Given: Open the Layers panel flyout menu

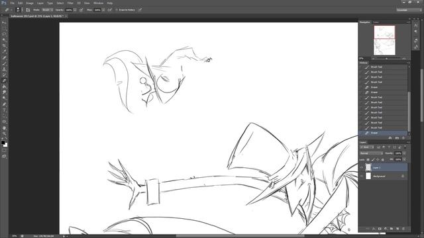Looking at the screenshot, I should (408, 142).
